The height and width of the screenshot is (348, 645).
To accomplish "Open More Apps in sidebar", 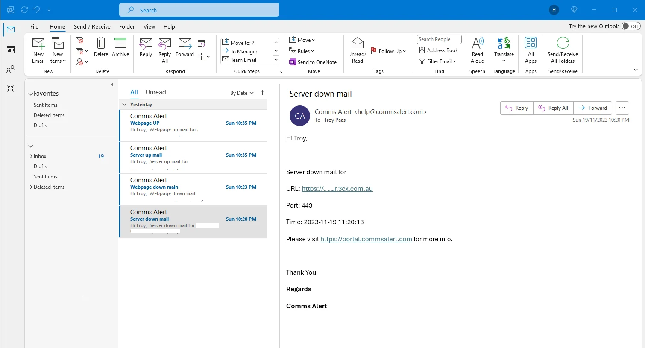I will click(11, 89).
